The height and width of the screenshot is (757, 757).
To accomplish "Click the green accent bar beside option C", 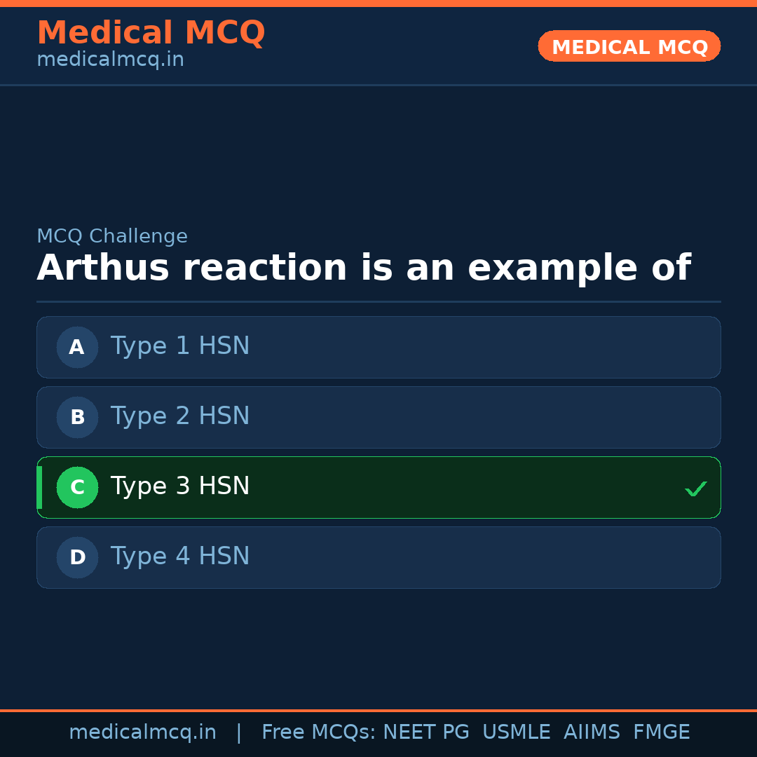I will point(39,487).
